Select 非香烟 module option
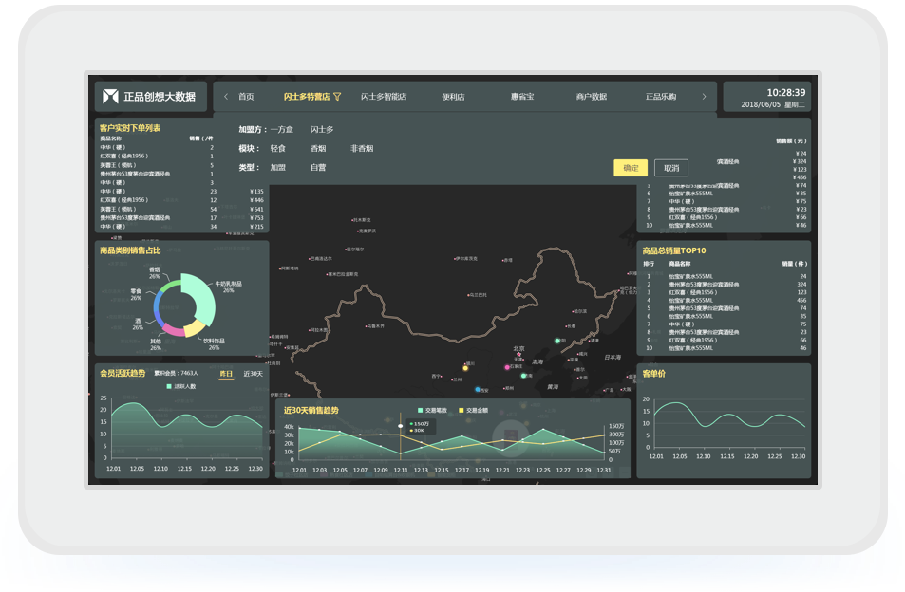 362,148
